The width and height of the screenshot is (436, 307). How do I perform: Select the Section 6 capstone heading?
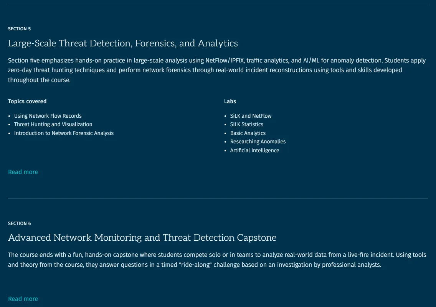[142, 238]
